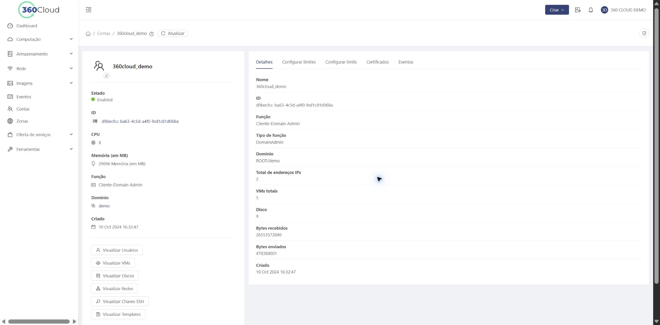Open the language translate icon
Screen dimensions: 660x325
pos(578,10)
